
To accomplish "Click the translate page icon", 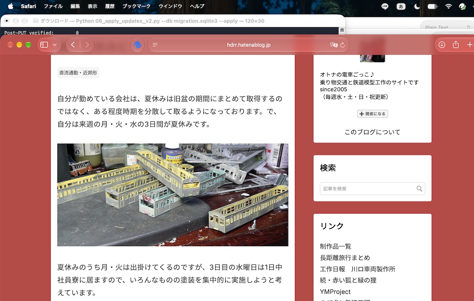I will 334,45.
